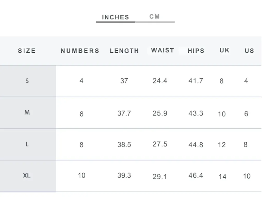This screenshot has width=262, height=201.
Task: Click the HIPS column header
Action: [196, 51]
